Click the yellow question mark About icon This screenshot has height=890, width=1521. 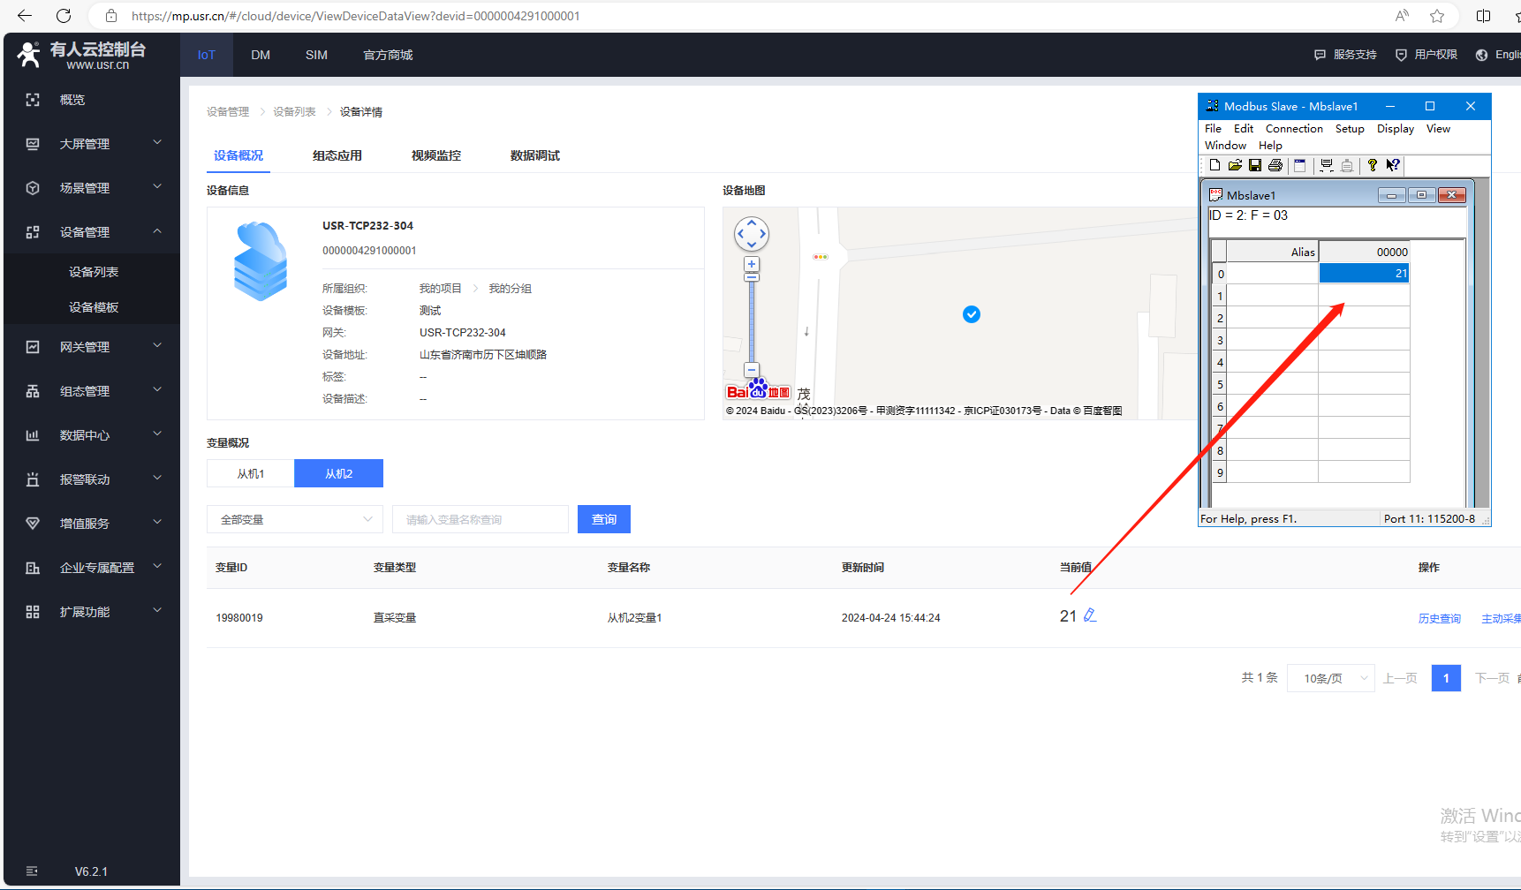pos(1372,165)
